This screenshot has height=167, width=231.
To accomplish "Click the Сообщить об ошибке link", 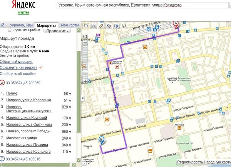I will 18,73.
